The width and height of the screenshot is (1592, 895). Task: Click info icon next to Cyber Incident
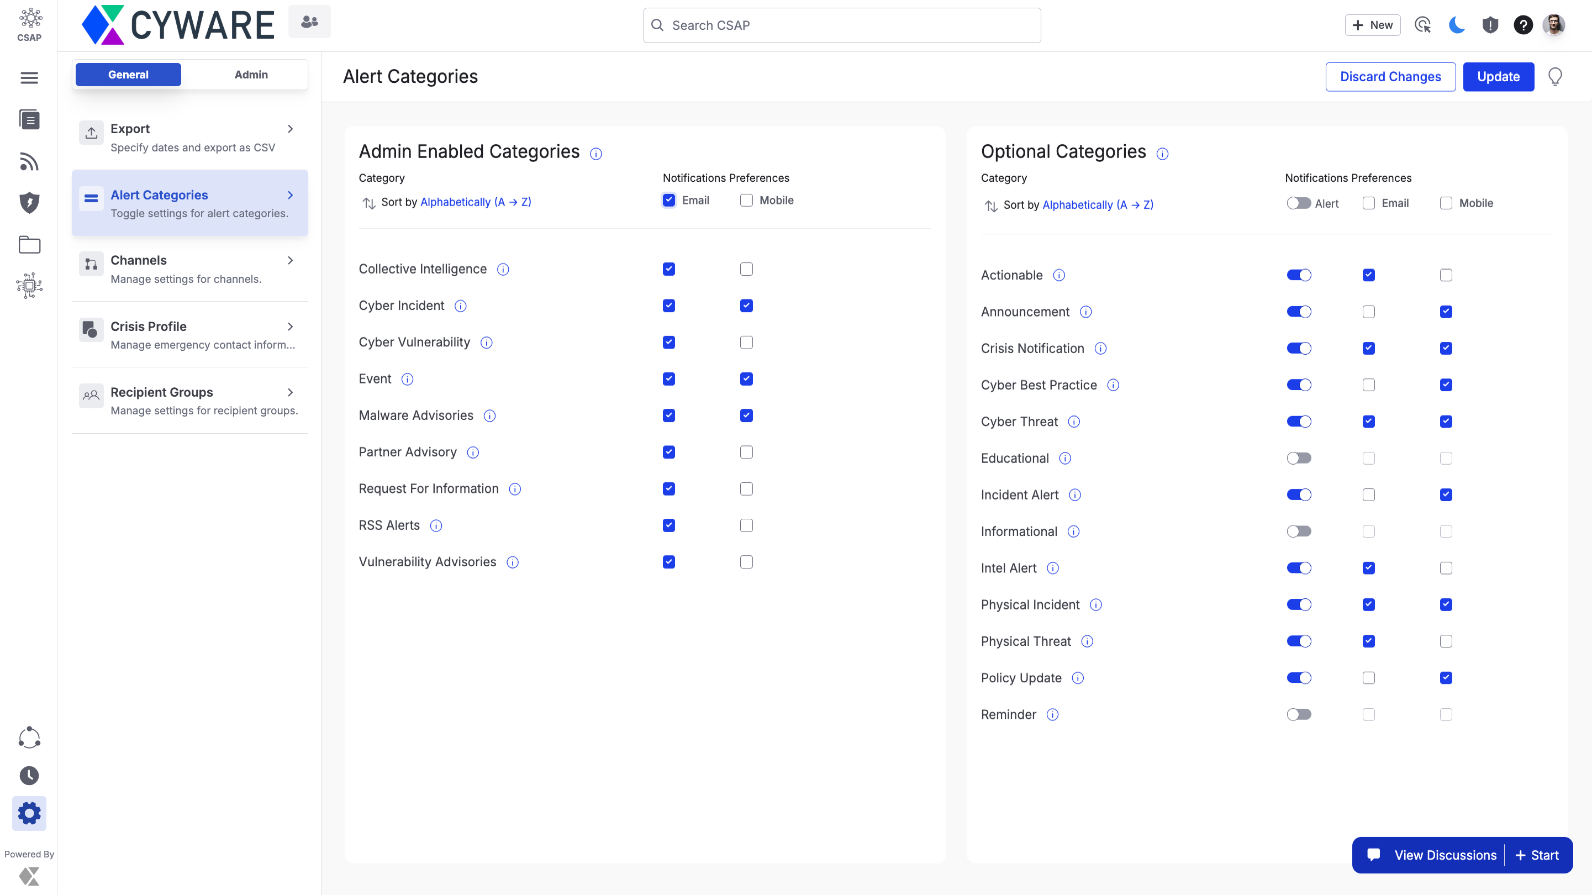[460, 306]
